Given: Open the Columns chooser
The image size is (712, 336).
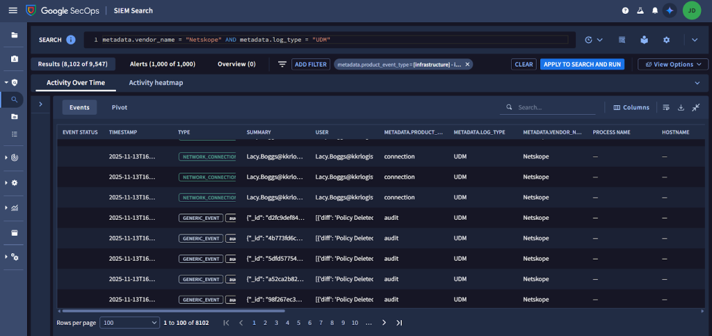Looking at the screenshot, I should (x=631, y=108).
